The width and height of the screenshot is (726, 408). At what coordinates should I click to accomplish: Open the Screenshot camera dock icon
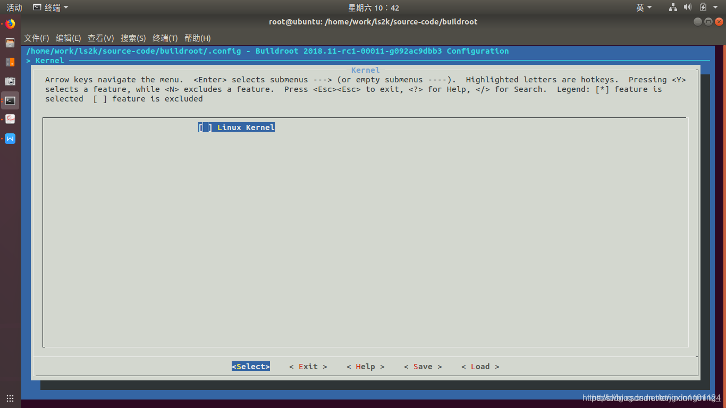coord(10,81)
